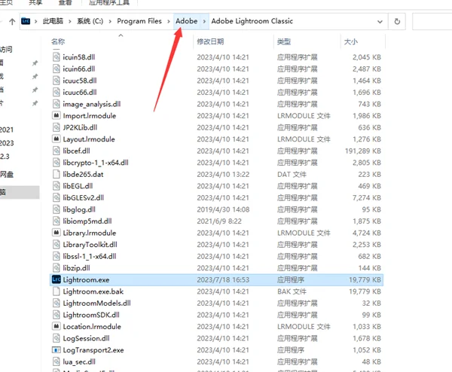
Task: Click the libcef.dll file icon
Action: 56,151
